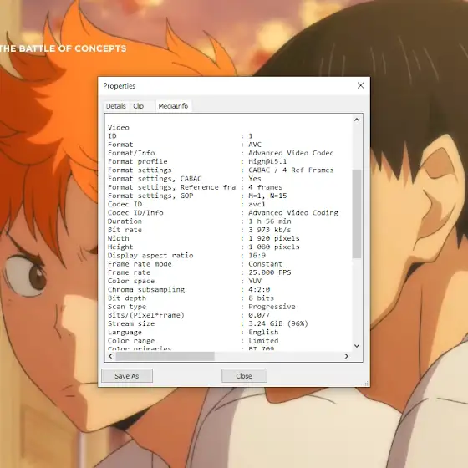Image resolution: width=468 pixels, height=468 pixels.
Task: Click the vertical scrollbar thumb
Action: [x=357, y=214]
